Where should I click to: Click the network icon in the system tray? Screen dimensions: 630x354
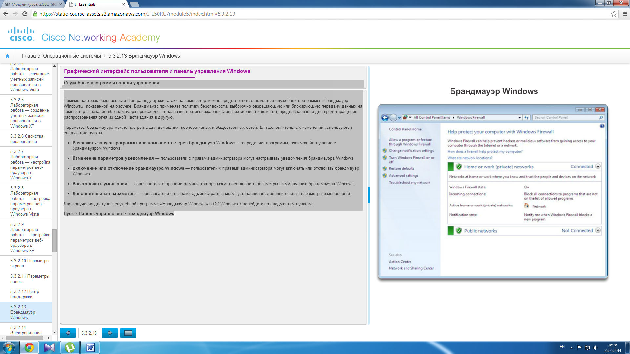pos(587,348)
